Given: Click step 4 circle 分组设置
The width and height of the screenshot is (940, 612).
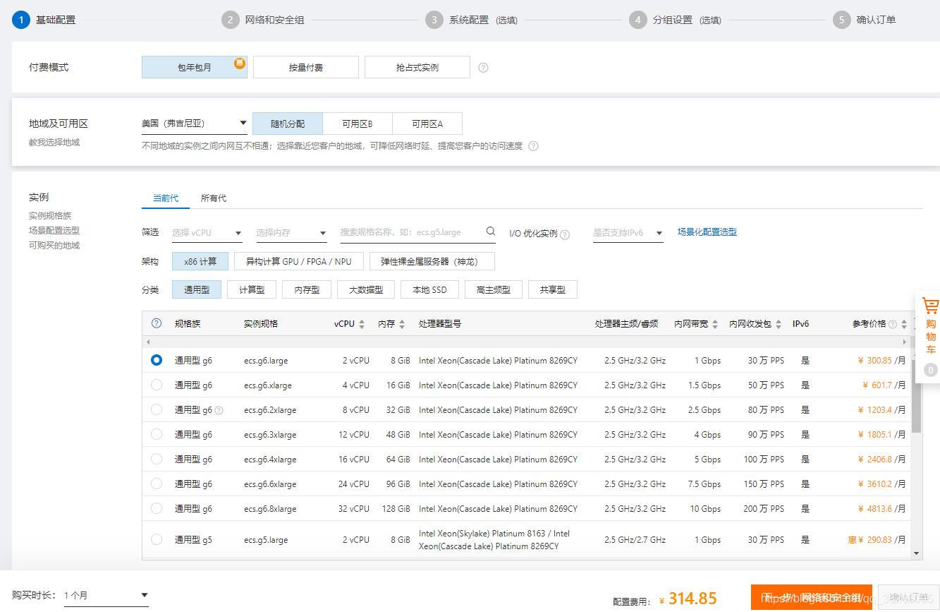Looking at the screenshot, I should tap(638, 20).
